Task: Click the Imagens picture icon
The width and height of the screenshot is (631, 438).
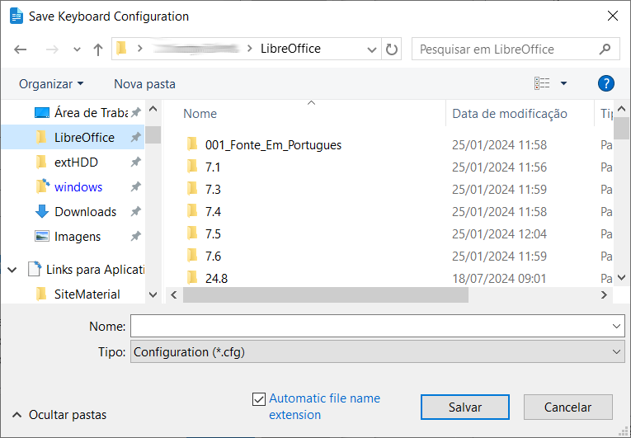Action: [x=42, y=236]
